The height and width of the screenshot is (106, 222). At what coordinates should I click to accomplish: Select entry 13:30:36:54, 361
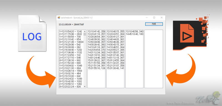pyautogui.click(x=96, y=37)
